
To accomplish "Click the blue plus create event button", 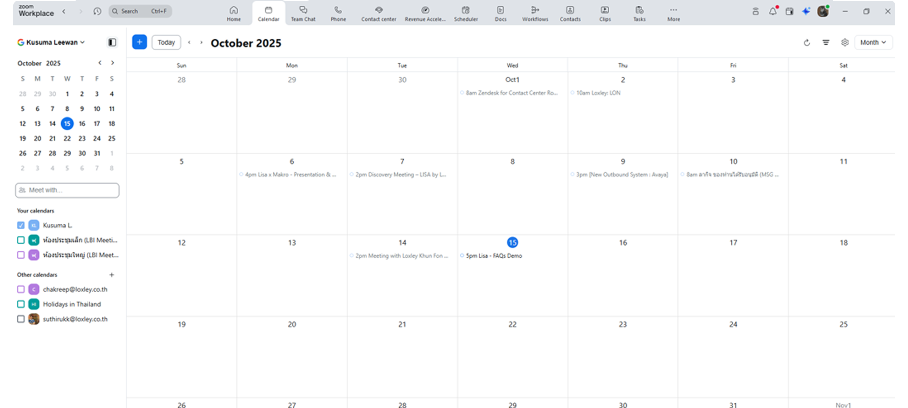I will [x=139, y=42].
